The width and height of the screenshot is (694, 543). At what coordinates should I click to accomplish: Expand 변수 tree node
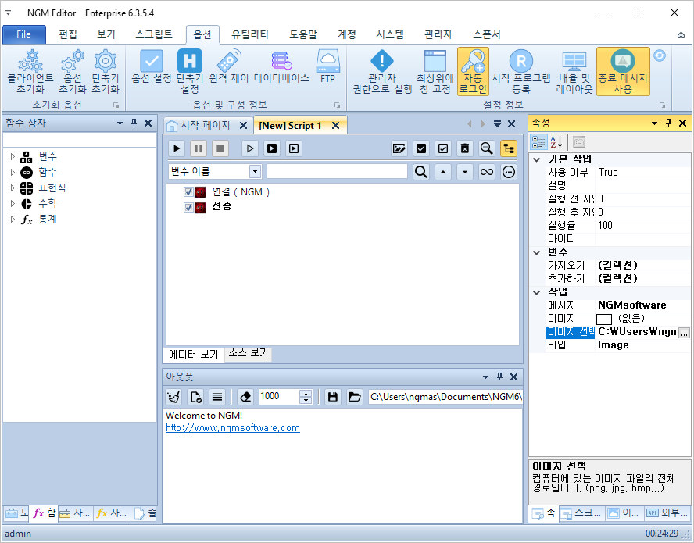[x=13, y=157]
